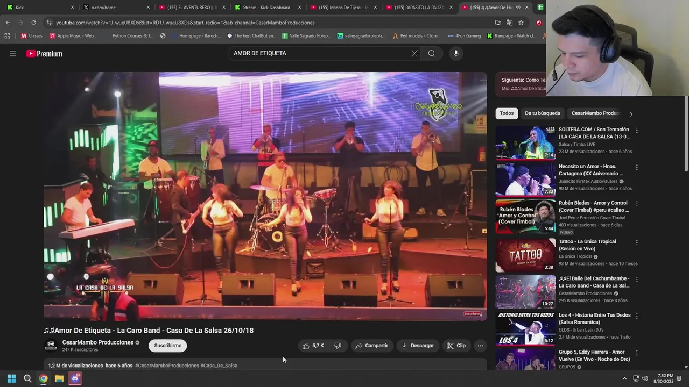Download the video with Descargar

click(418, 346)
